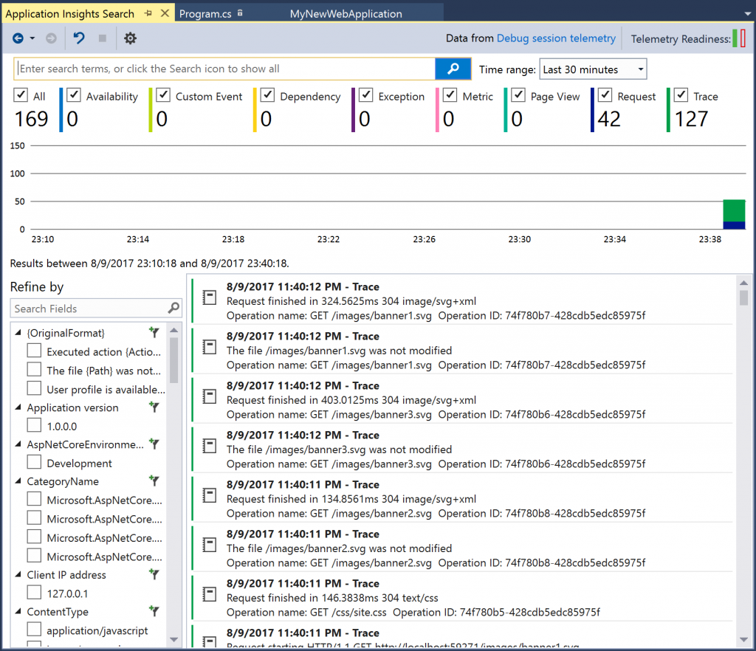Click trace icon of banner3.svg not modified entry
Image resolution: width=756 pixels, height=651 pixels.
pos(209,446)
